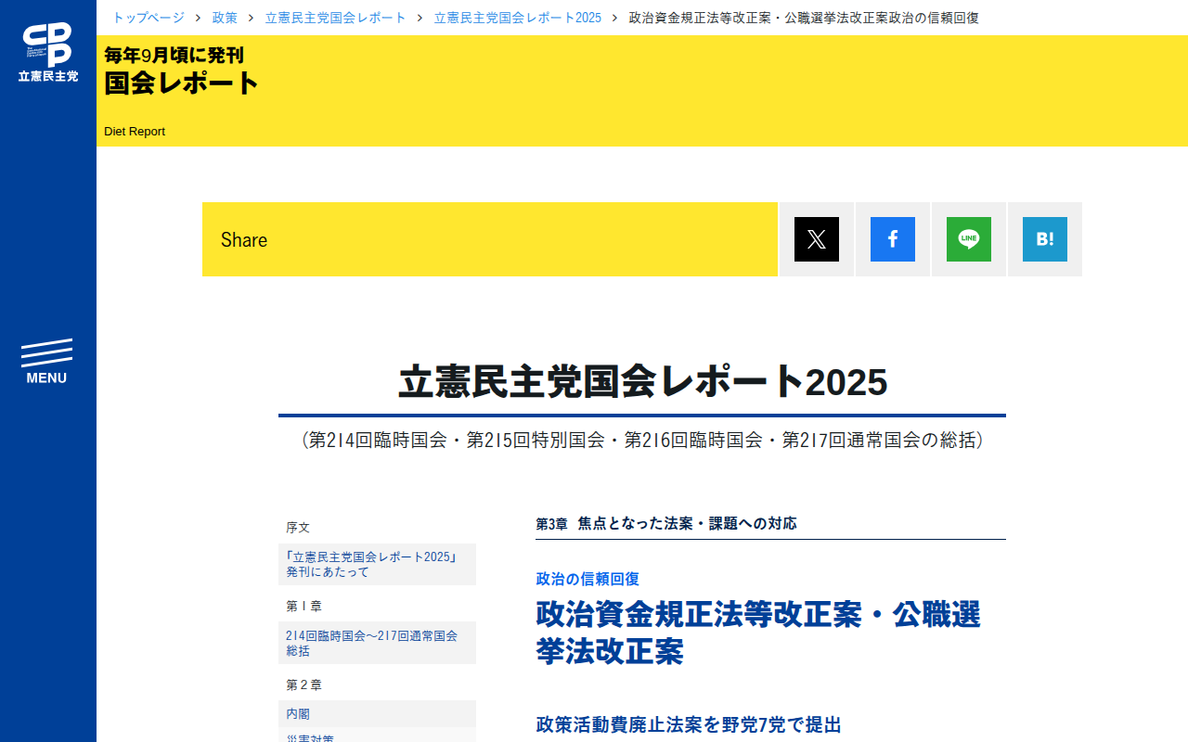Go to トップページ breadcrumb link
The width and height of the screenshot is (1188, 742).
[148, 18]
